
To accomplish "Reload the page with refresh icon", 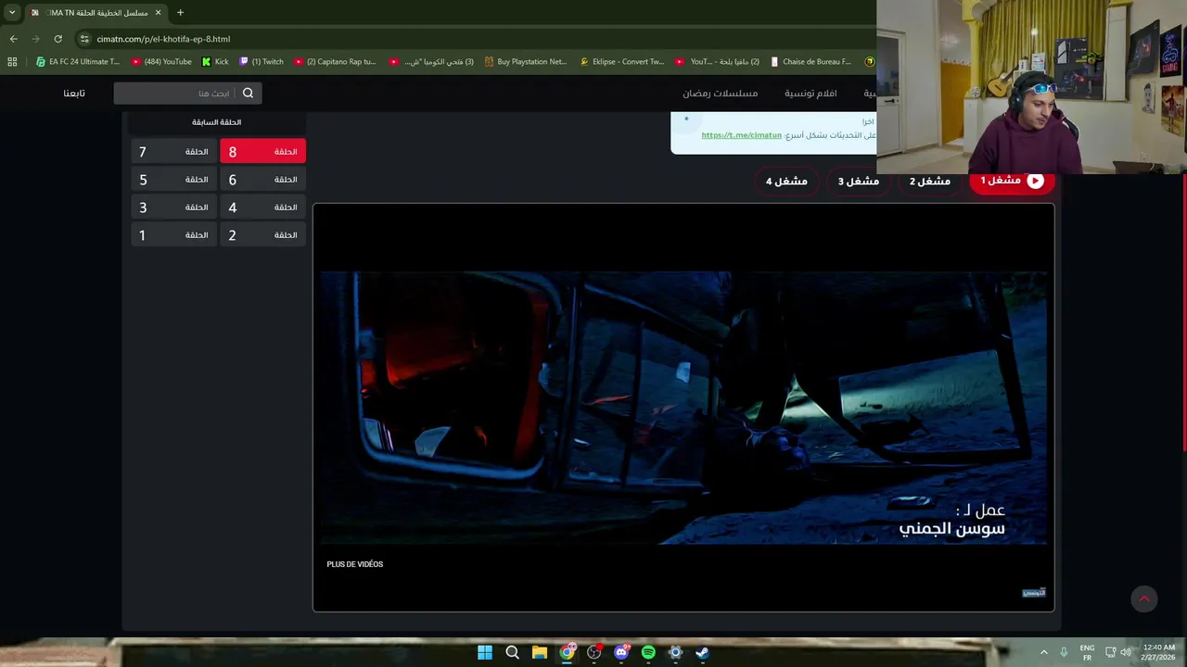I will (57, 39).
